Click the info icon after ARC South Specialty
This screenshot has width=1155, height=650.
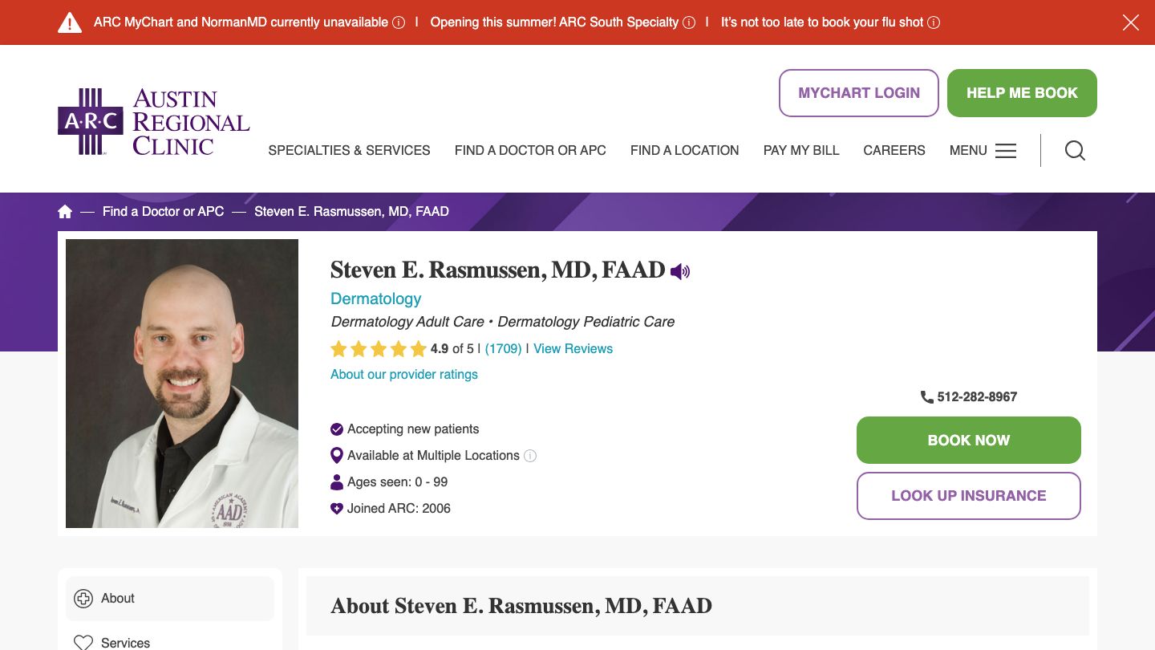688,22
